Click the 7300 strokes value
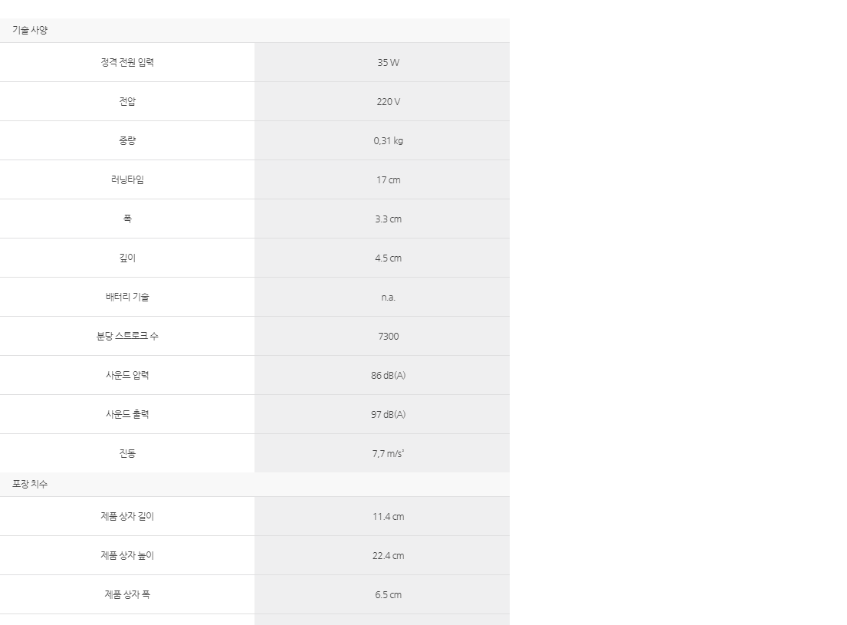 389,337
